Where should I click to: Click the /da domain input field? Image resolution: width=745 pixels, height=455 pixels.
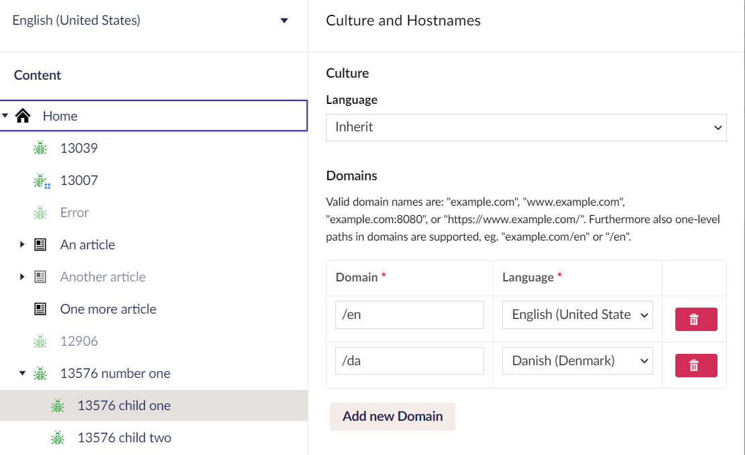click(x=410, y=361)
